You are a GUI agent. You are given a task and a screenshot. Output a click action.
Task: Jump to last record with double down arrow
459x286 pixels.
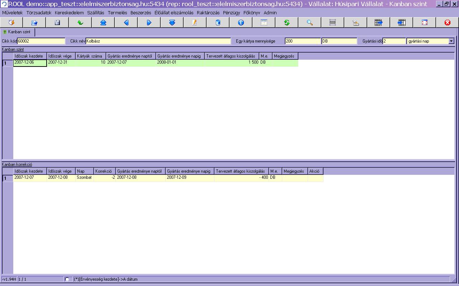172,23
